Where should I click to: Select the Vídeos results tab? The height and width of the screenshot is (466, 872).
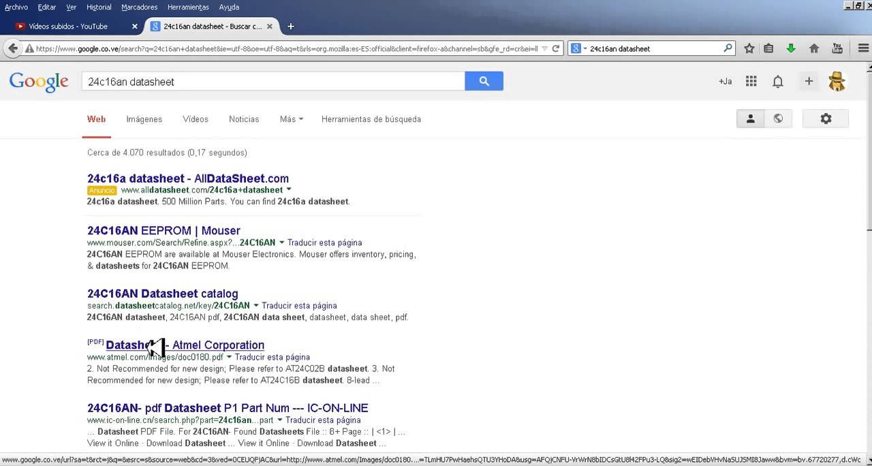click(x=196, y=119)
